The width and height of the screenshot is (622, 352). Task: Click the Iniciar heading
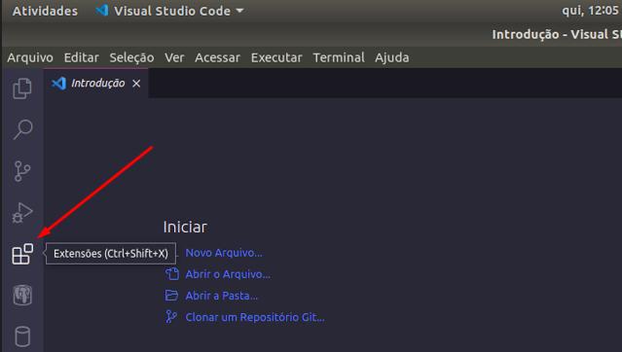tap(185, 227)
